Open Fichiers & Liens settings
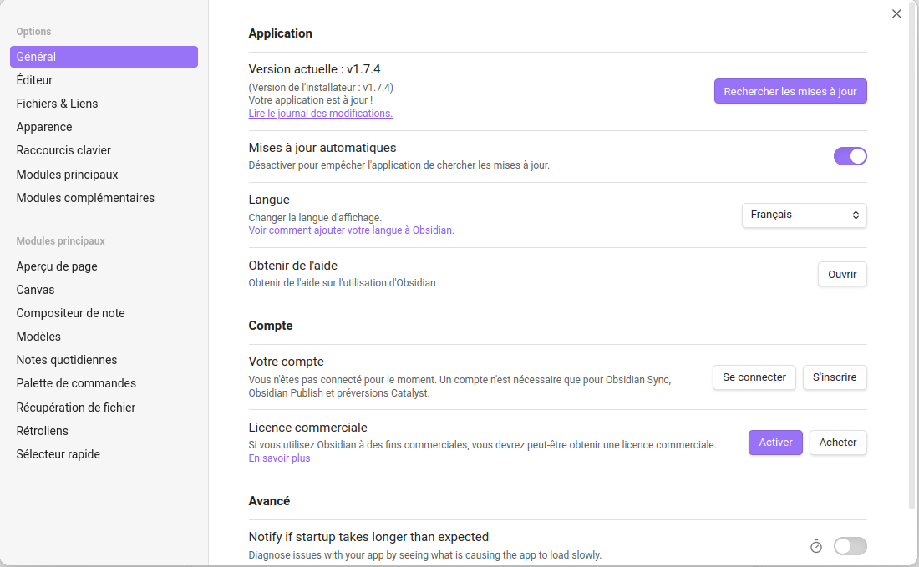The height and width of the screenshot is (567, 919). (x=57, y=104)
